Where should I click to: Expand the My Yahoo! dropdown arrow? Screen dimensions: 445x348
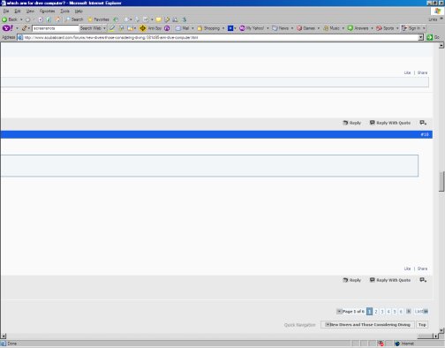click(268, 28)
